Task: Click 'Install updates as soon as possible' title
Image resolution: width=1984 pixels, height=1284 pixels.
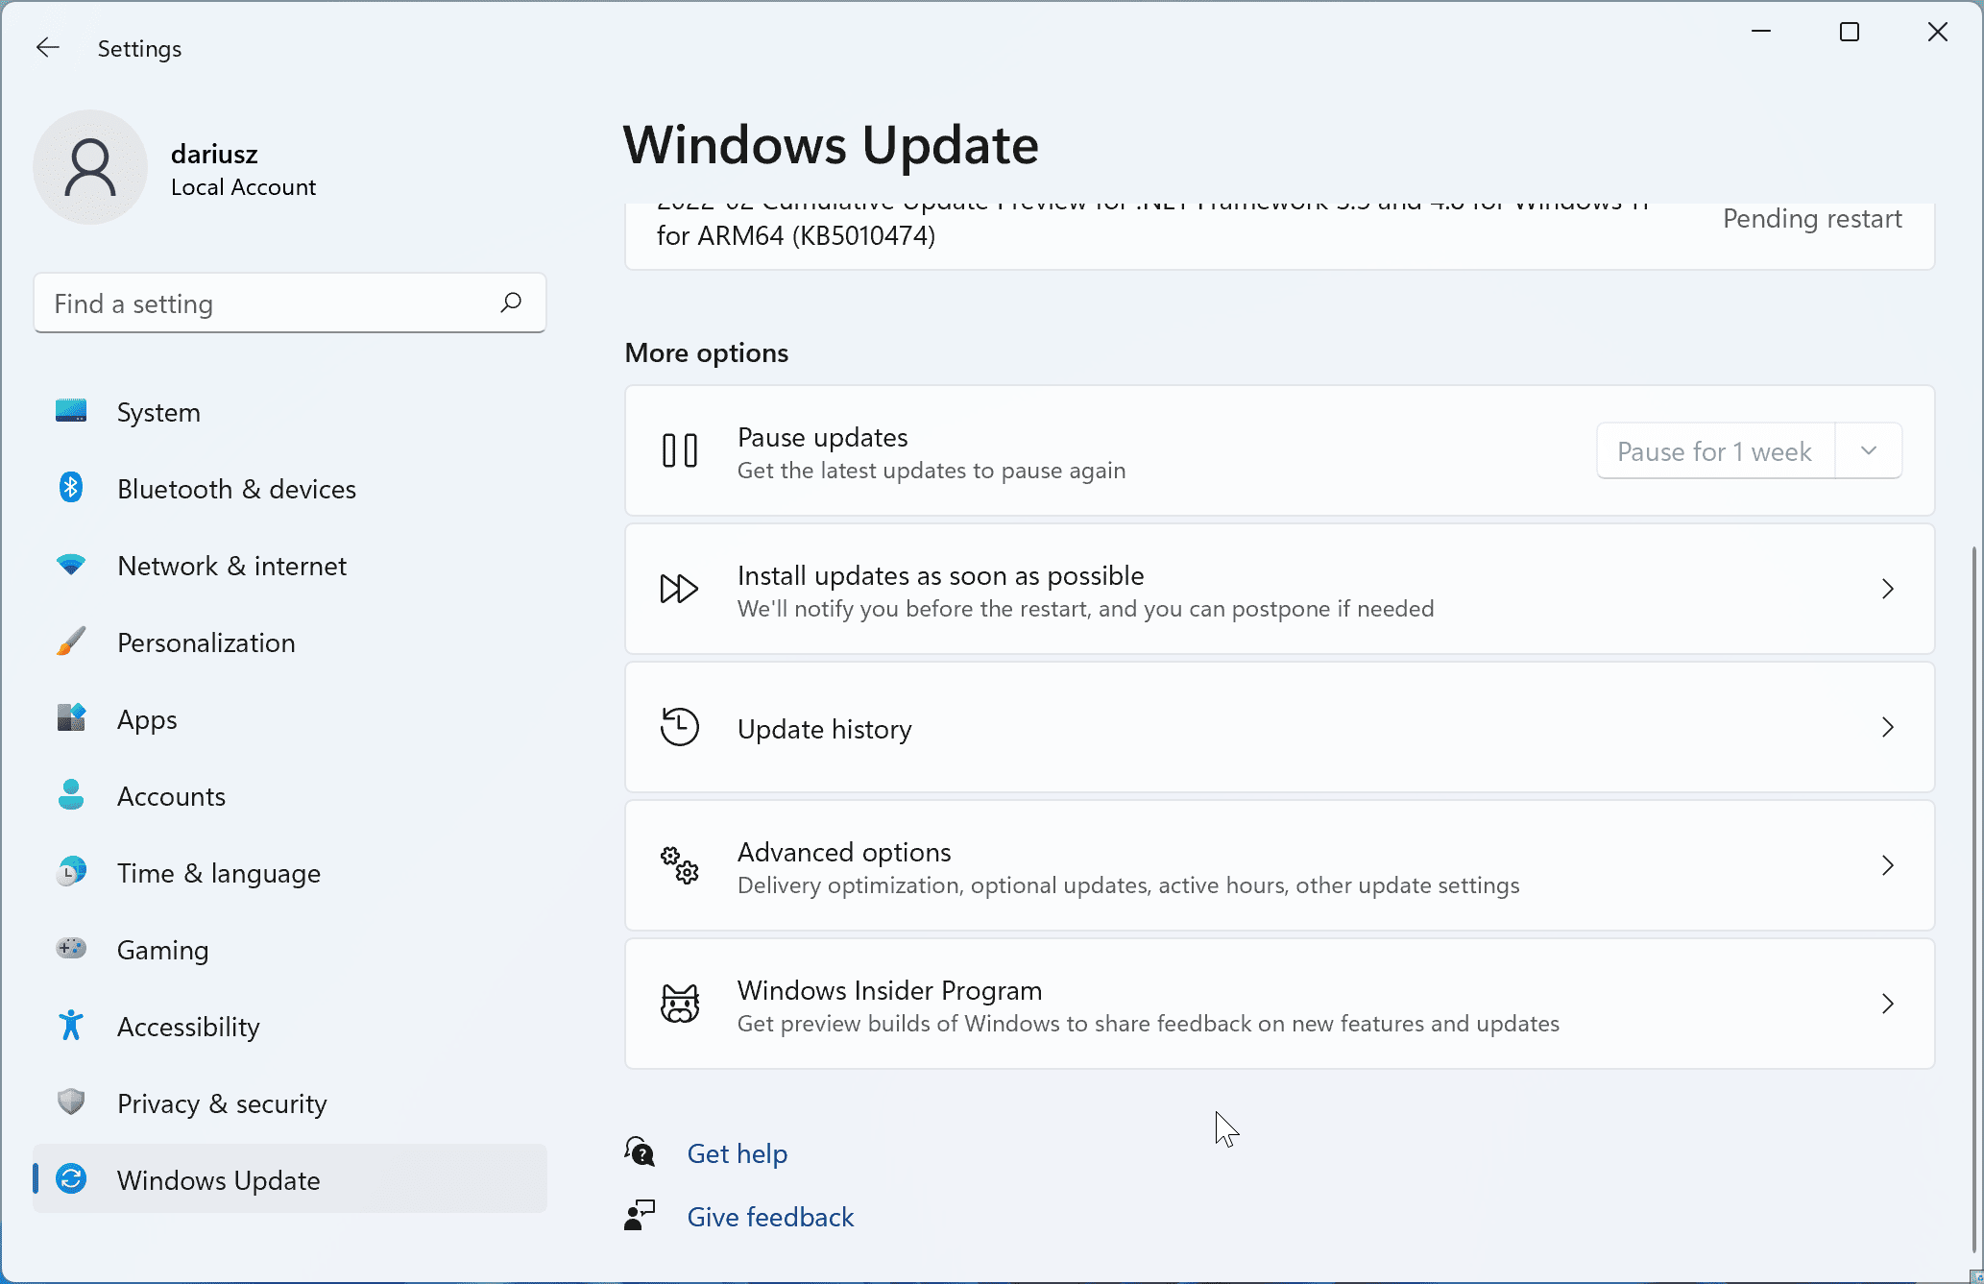Action: (x=941, y=575)
